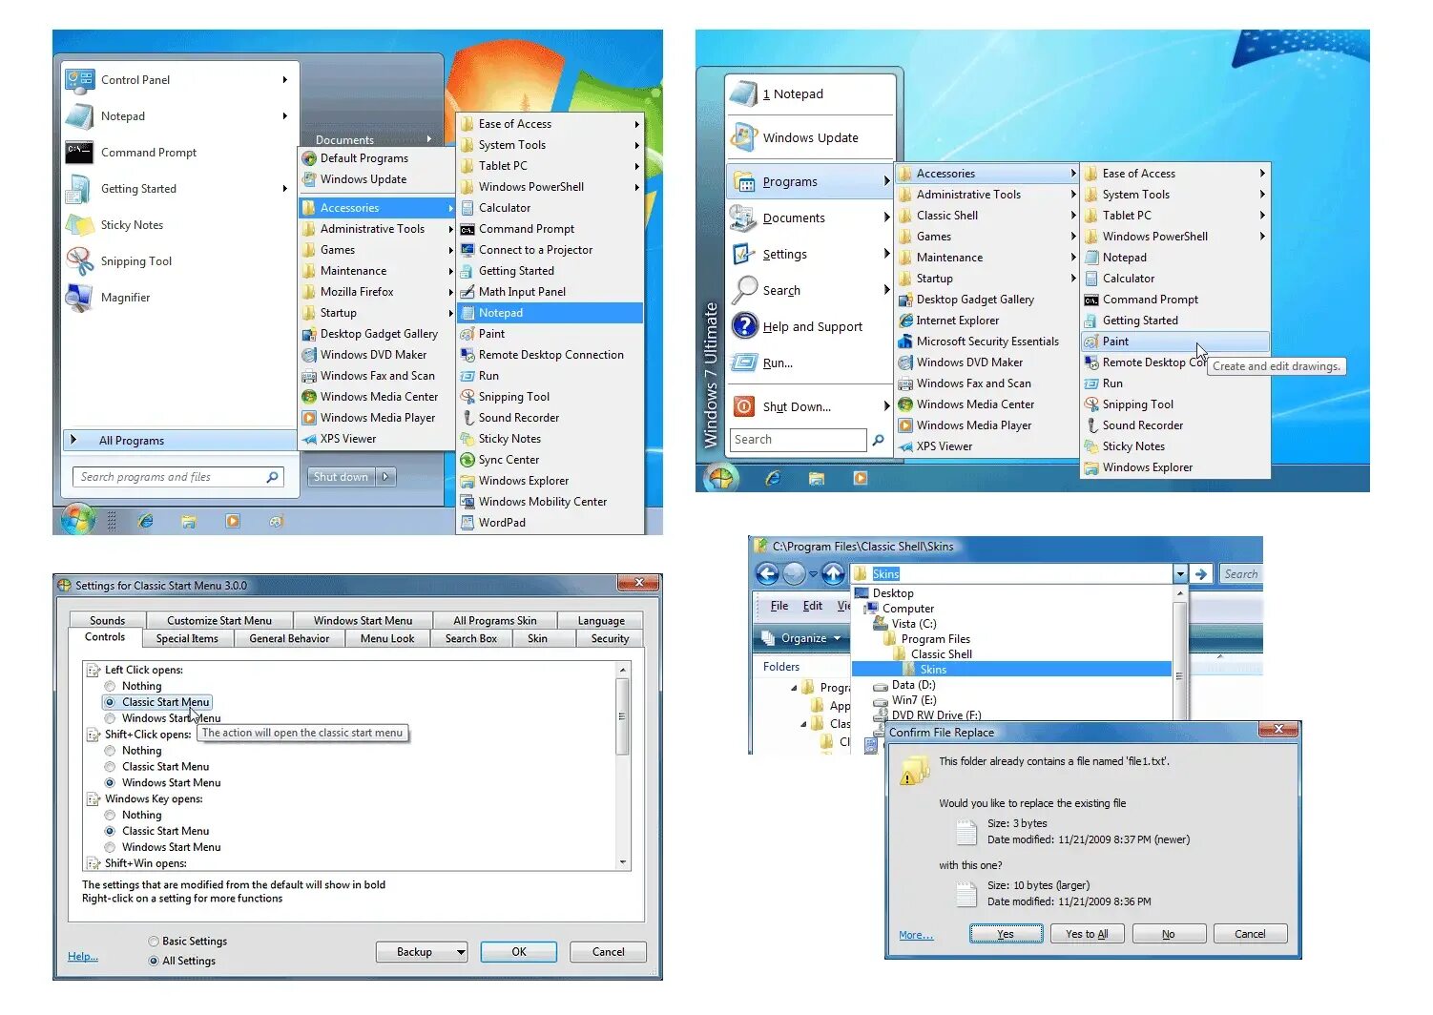Click Programs in the classic start menu

(810, 181)
